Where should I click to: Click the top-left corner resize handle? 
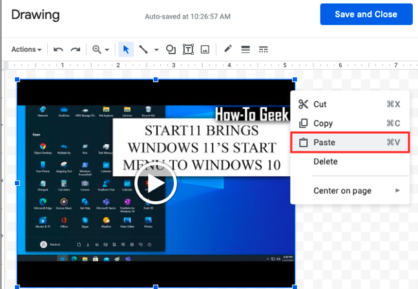[17, 79]
